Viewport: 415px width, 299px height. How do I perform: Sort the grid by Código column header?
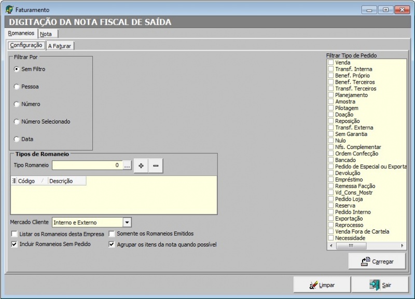(27, 181)
